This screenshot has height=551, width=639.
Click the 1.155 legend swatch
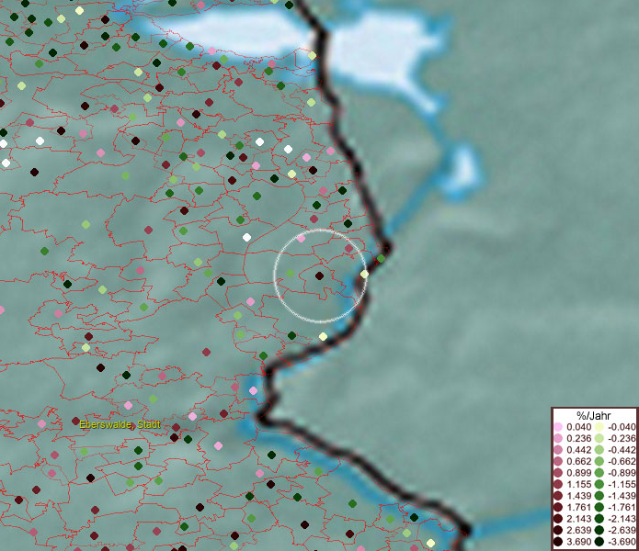tap(558, 484)
